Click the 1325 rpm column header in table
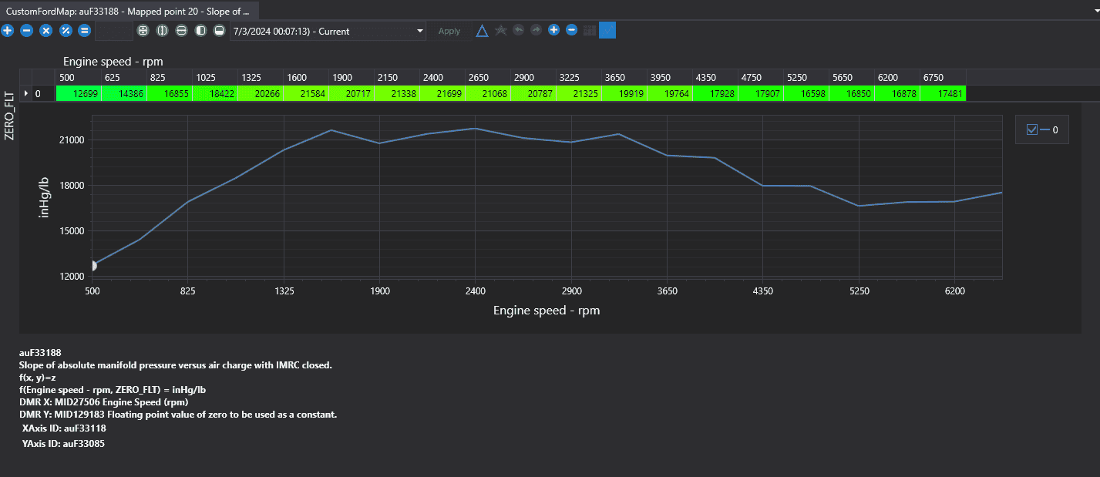 (261, 77)
